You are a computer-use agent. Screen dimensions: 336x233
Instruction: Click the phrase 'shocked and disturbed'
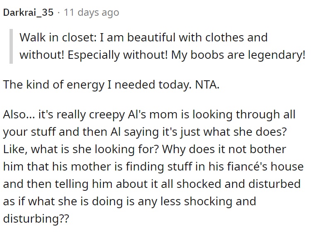pos(238,184)
